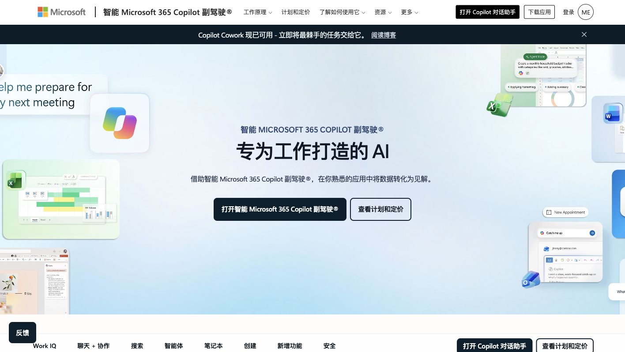Click the jimmy@contoso.com email text
Image resolution: width=625 pixels, height=352 pixels.
click(x=564, y=248)
